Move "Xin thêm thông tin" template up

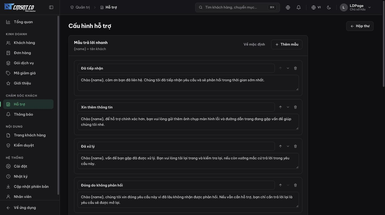tap(280, 107)
